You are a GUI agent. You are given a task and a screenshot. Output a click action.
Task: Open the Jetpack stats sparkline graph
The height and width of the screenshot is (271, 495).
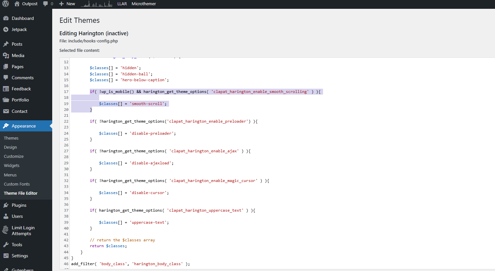96,4
